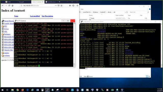The height and width of the screenshot is (92, 163).
Task: Sort listing by Size column
Action: click(x=43, y=16)
